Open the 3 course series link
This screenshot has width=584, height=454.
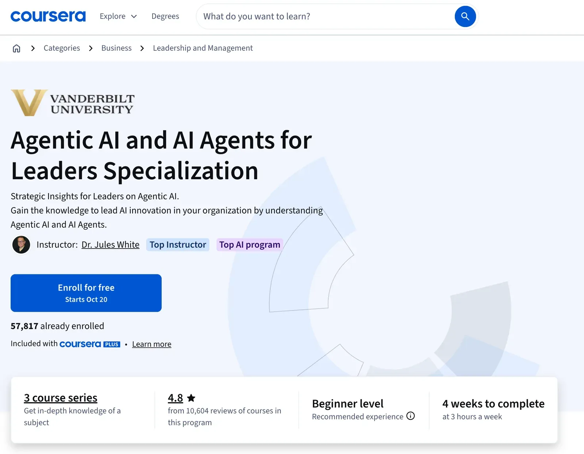pos(61,398)
